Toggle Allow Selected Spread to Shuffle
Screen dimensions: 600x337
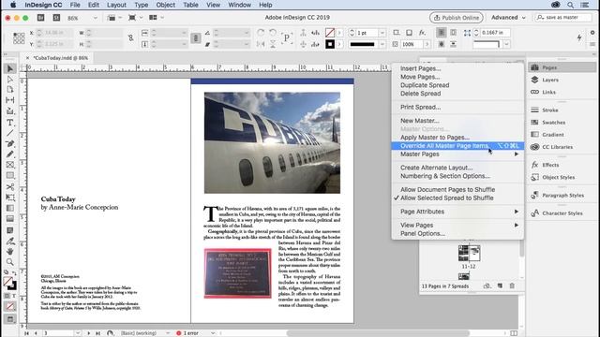click(446, 198)
